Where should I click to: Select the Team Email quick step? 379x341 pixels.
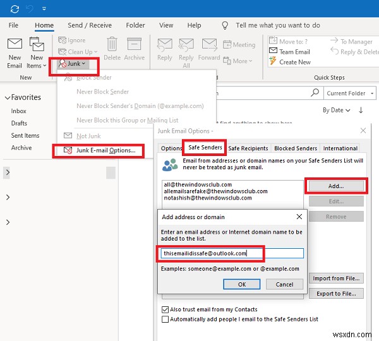tap(289, 52)
